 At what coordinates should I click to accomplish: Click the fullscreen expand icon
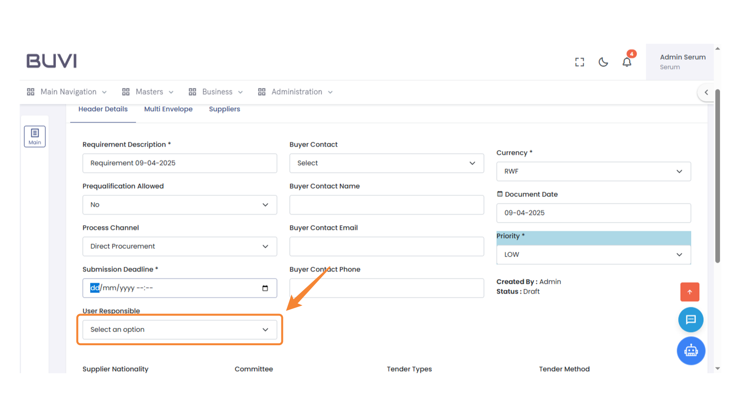click(x=579, y=62)
